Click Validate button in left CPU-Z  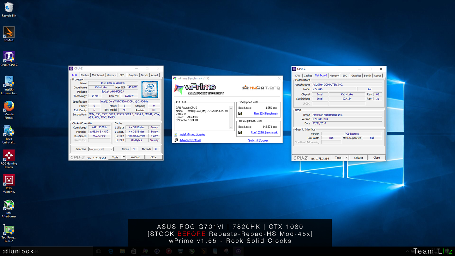[x=135, y=157]
